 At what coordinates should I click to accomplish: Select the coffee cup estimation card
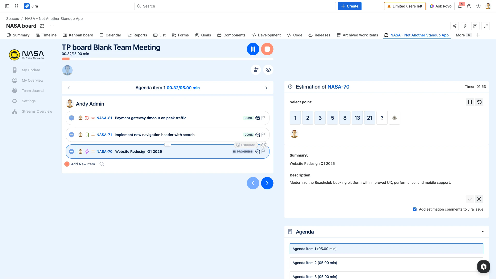pos(394,118)
